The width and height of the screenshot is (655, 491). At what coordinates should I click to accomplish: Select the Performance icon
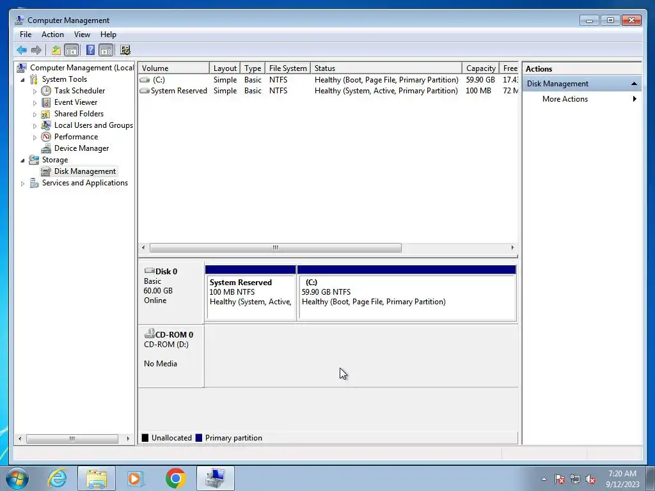[x=46, y=137]
